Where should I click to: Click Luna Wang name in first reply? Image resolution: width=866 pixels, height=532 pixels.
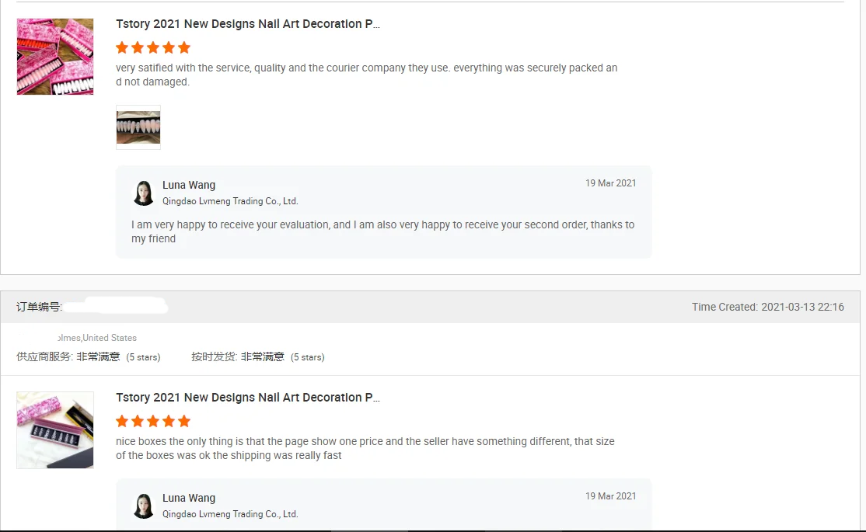189,185
